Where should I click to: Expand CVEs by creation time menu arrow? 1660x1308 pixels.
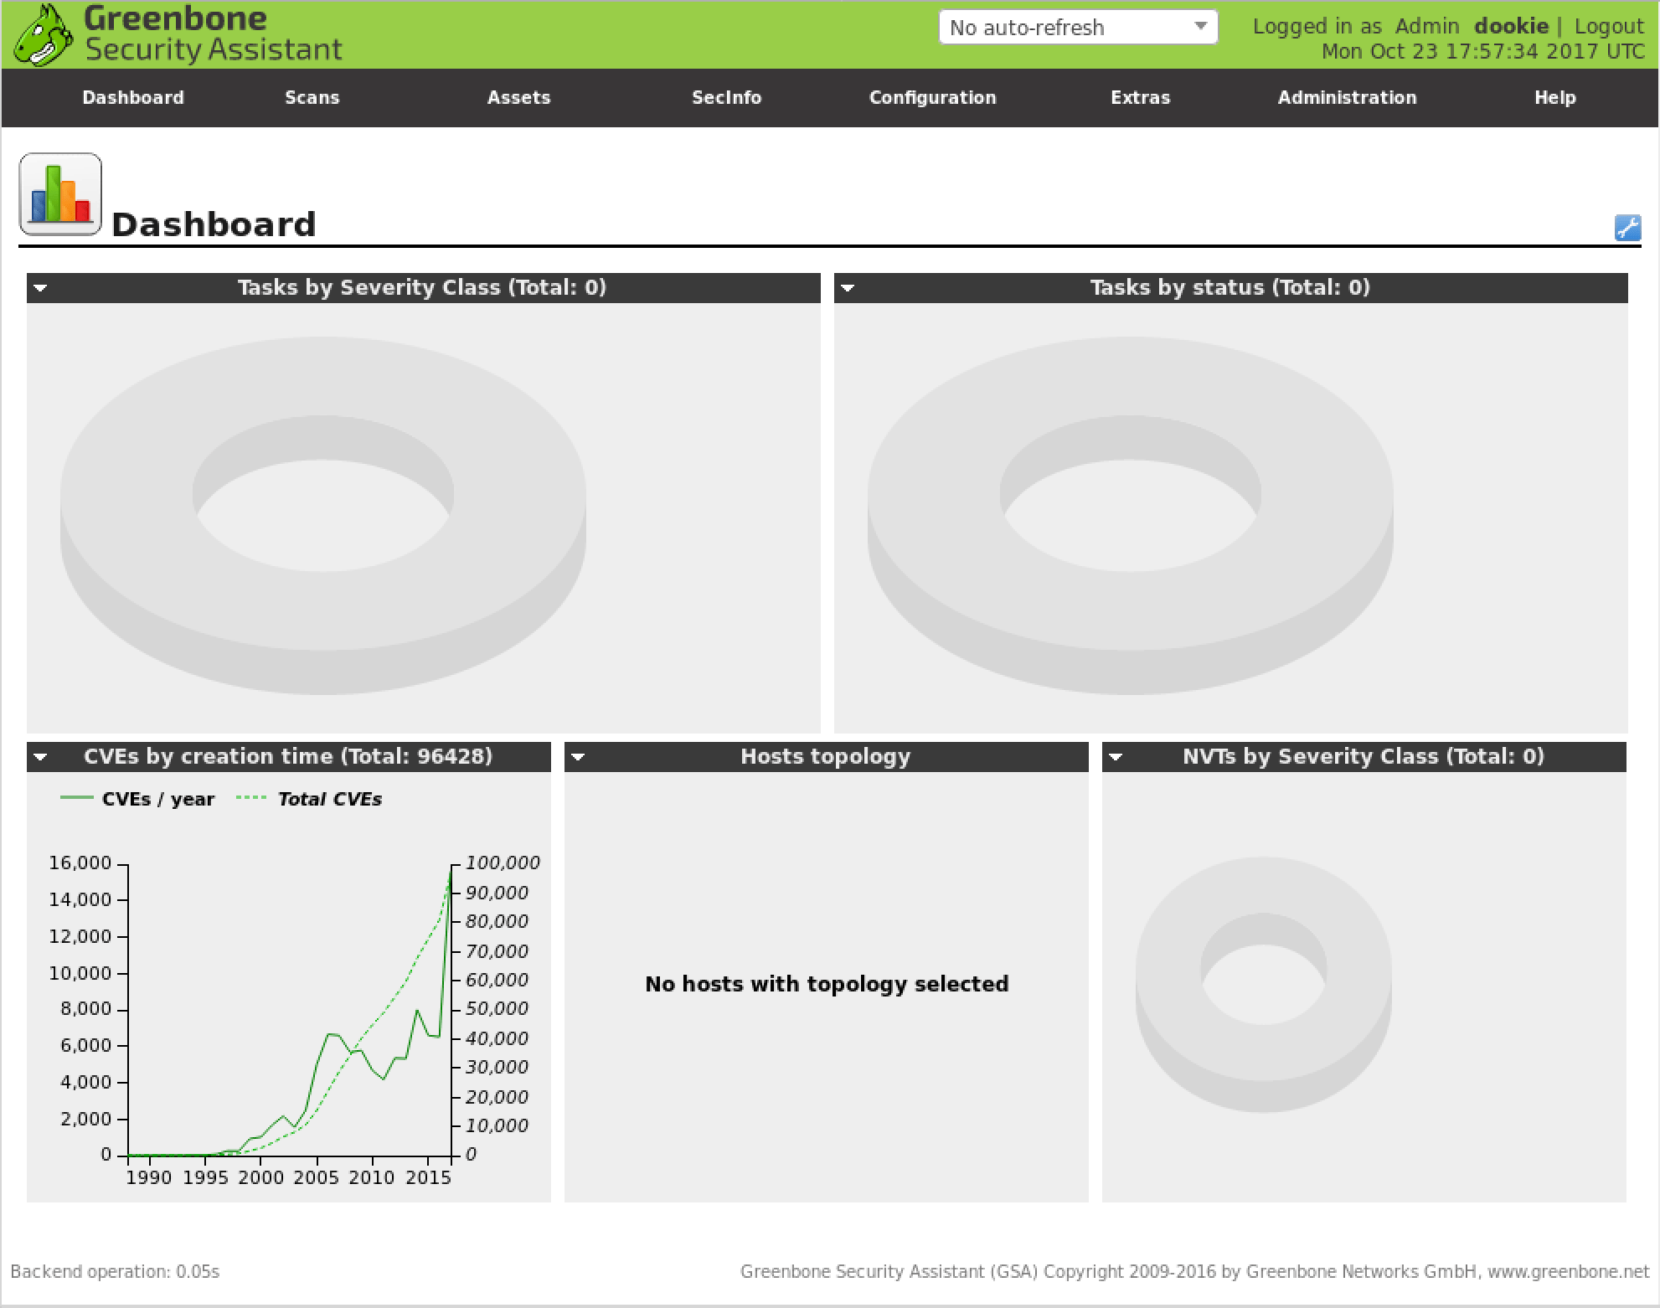[x=40, y=757]
